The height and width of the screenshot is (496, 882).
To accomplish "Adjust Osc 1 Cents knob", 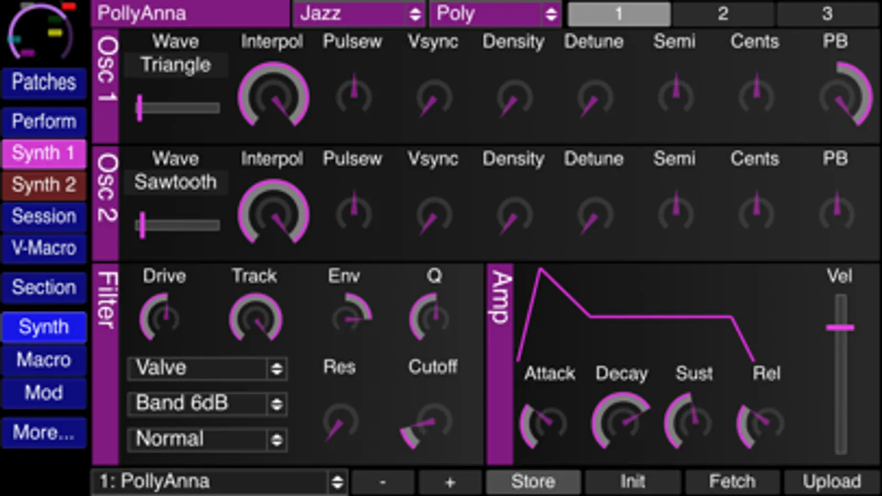I will pos(756,95).
